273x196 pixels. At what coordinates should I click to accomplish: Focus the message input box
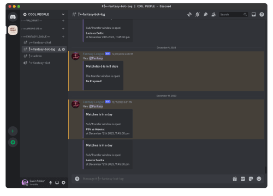coord(157,179)
